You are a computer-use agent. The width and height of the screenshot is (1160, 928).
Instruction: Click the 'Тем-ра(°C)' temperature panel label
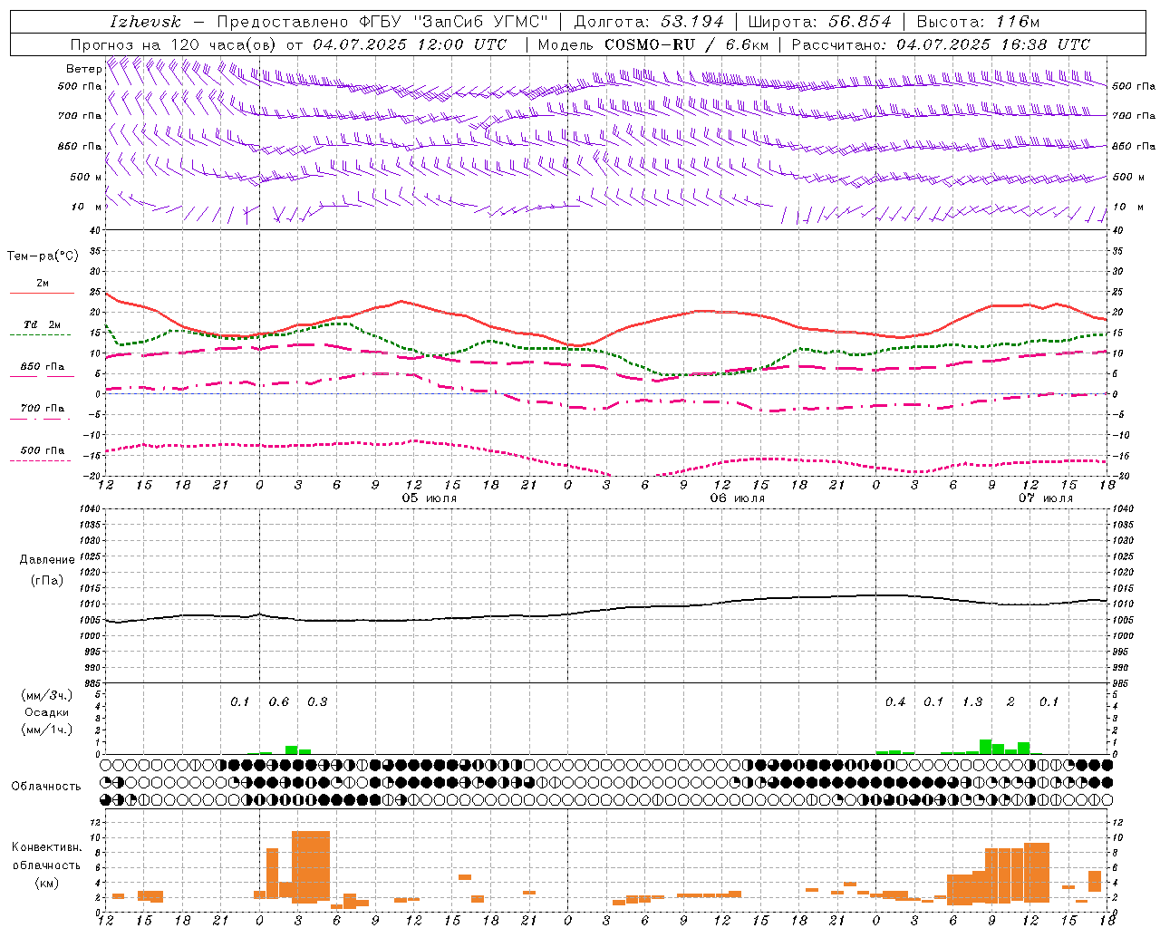point(43,256)
